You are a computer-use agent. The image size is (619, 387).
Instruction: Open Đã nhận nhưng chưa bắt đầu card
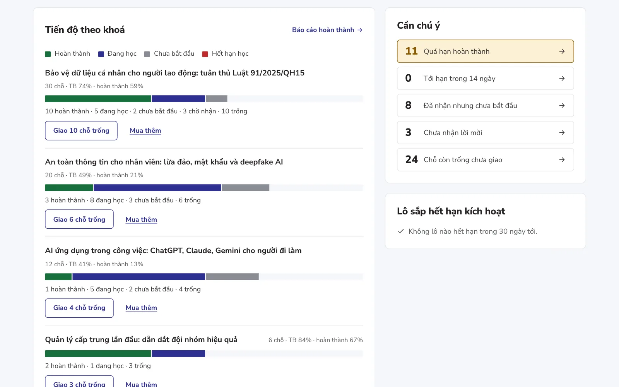[x=486, y=106]
